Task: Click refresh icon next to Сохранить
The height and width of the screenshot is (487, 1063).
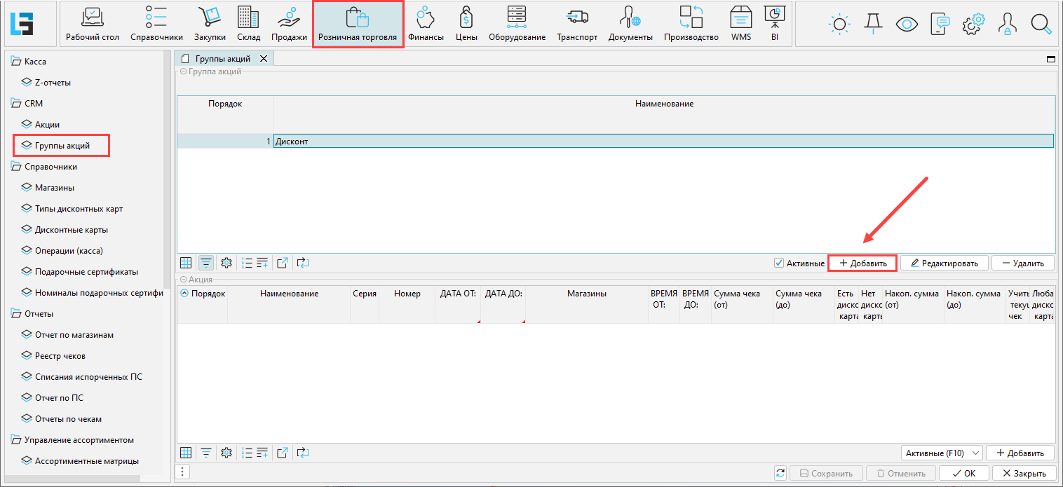Action: point(780,473)
